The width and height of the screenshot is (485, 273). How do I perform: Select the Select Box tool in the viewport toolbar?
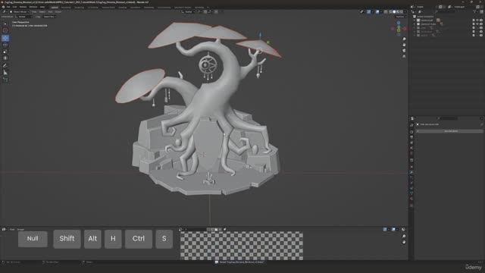click(x=5, y=24)
